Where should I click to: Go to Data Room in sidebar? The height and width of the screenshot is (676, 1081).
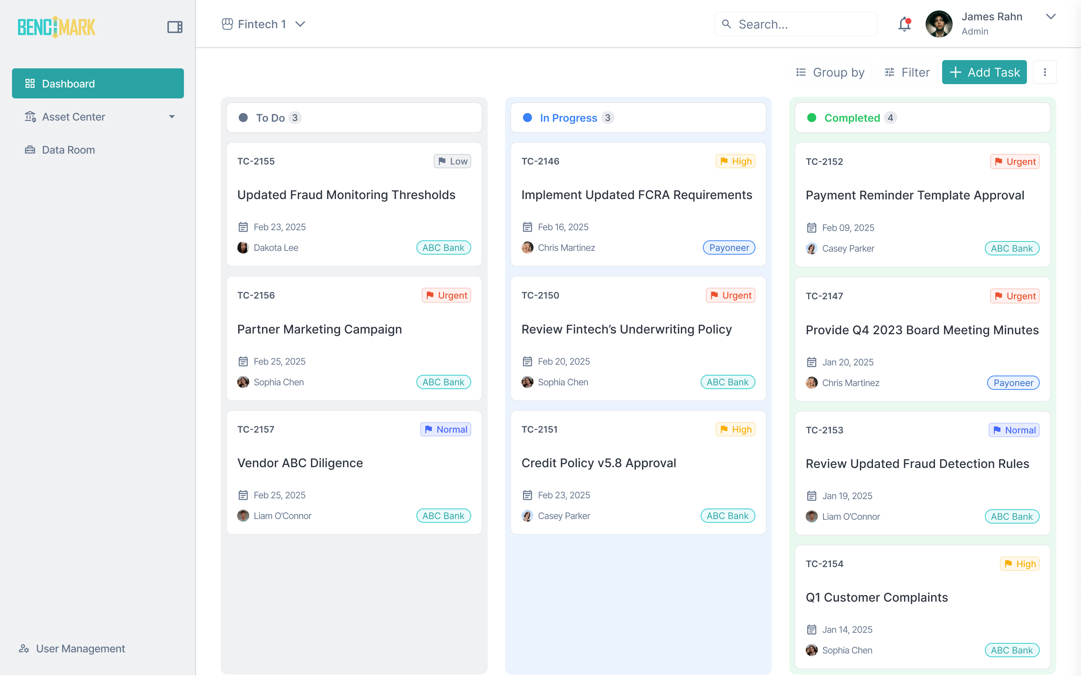coord(68,150)
